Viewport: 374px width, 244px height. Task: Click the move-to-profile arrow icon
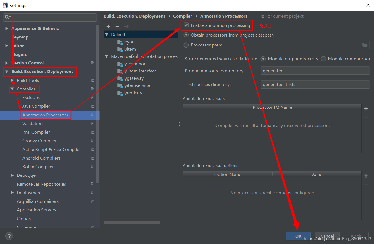tap(126, 27)
